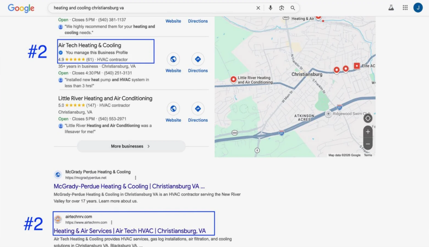Click the Air Tech Directions arrow icon

[198, 59]
